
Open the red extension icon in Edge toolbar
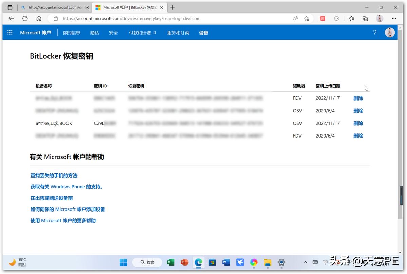pos(322,19)
